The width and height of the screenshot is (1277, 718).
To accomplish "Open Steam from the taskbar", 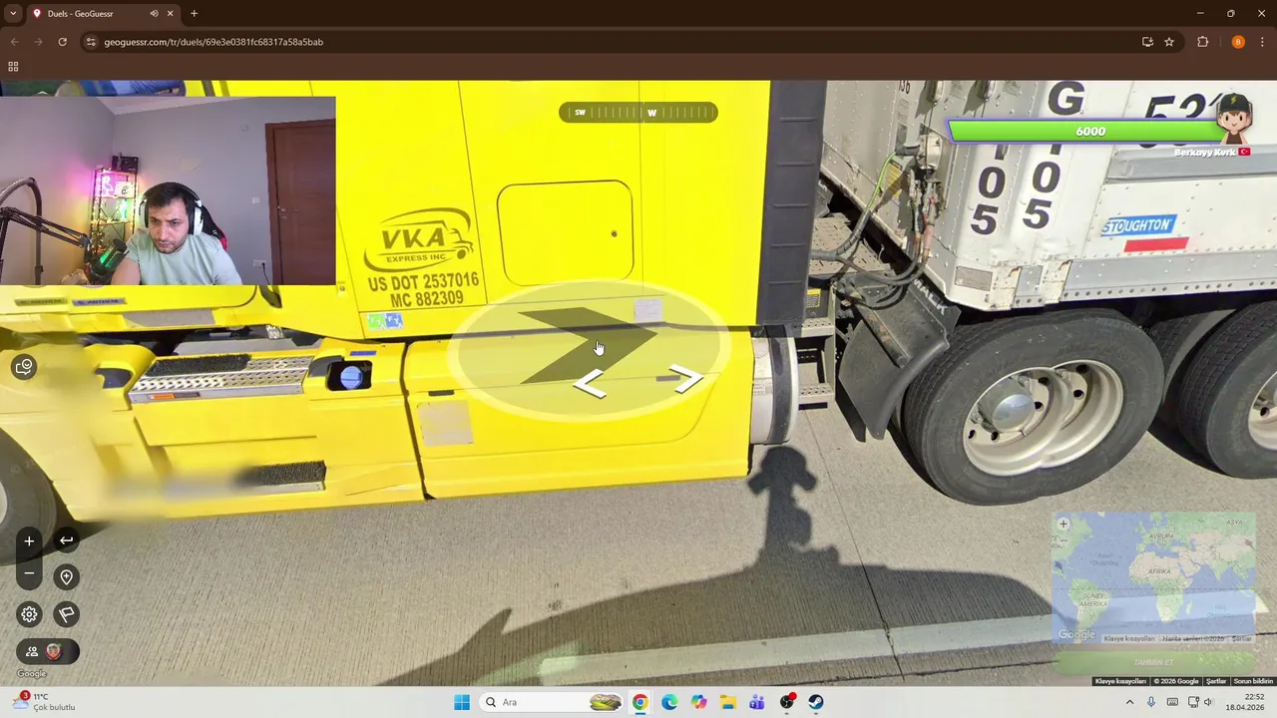I will (x=816, y=702).
